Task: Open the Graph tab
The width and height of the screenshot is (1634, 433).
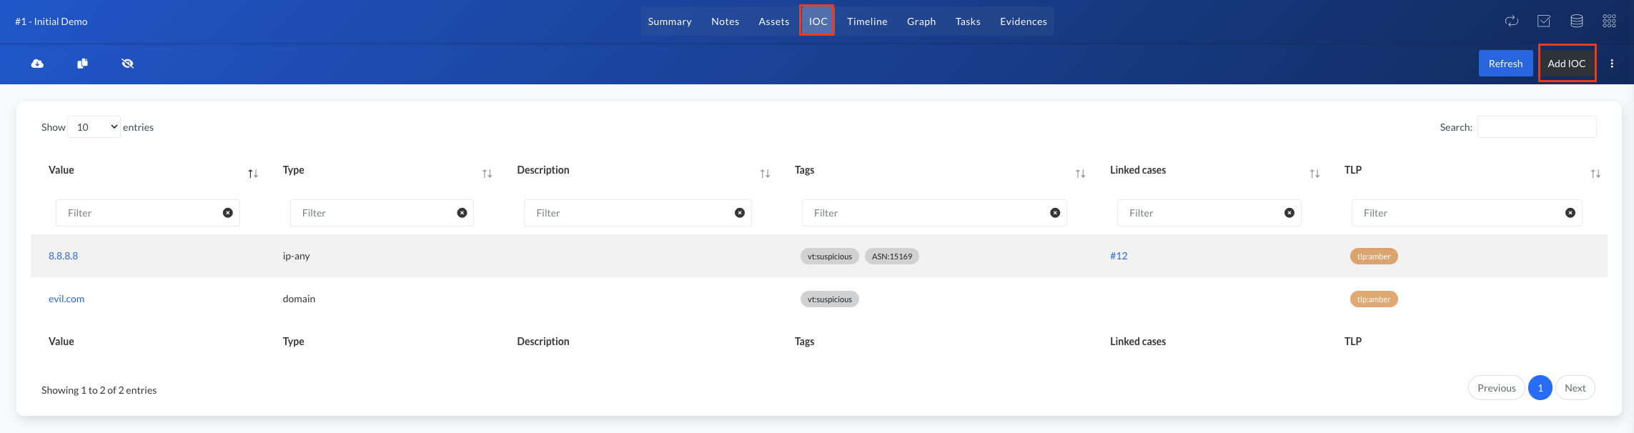Action: [921, 21]
